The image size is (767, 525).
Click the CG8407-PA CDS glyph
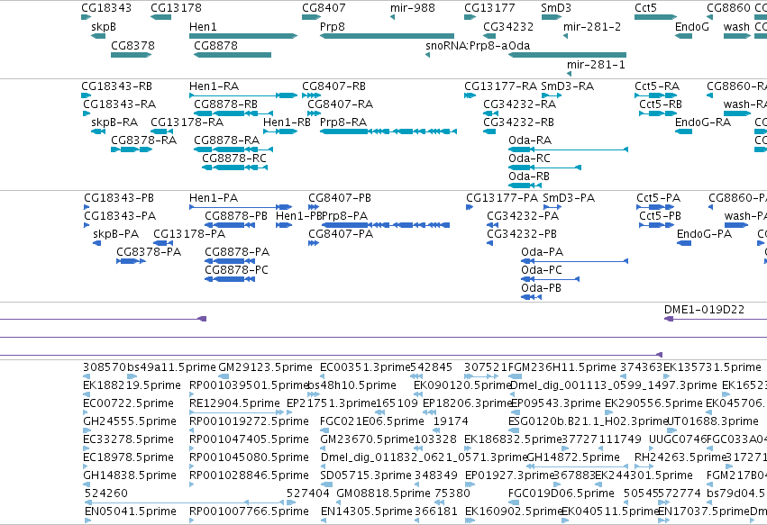click(314, 243)
